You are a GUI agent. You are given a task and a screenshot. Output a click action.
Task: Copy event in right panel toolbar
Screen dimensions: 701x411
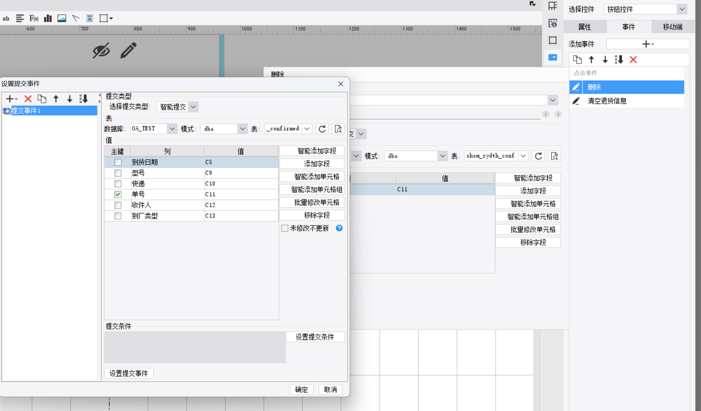pos(577,60)
